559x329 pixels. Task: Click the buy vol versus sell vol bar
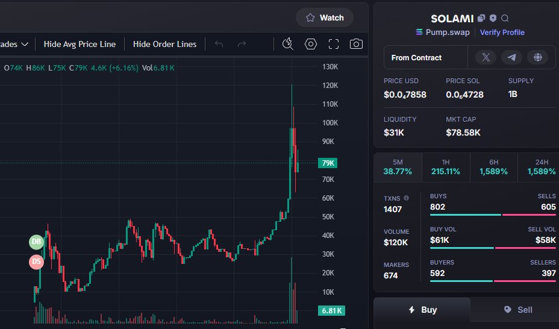tap(493, 248)
